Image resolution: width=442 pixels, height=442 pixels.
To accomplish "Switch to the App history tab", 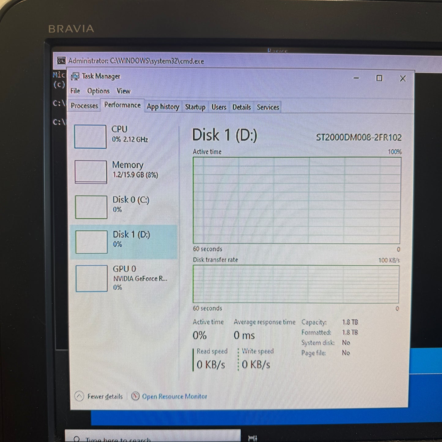I will [x=163, y=107].
